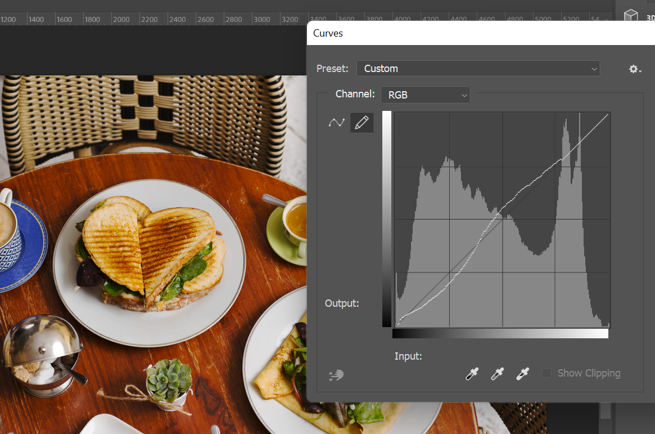Click the Curves dialog title bar
The width and height of the screenshot is (655, 434).
481,33
